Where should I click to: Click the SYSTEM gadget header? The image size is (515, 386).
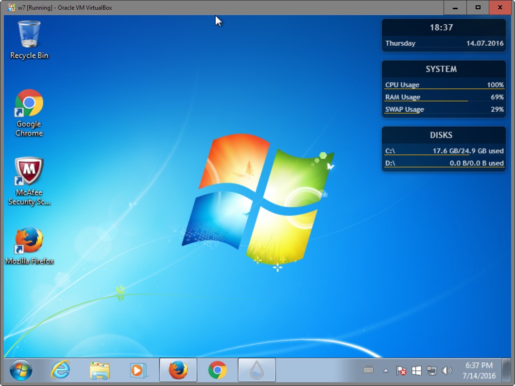[441, 69]
